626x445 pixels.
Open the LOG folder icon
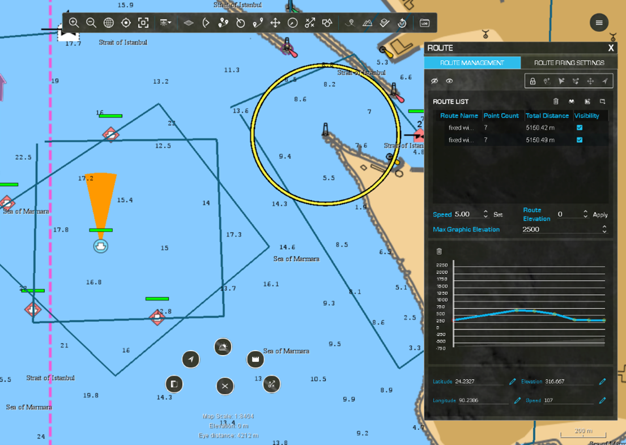tap(424, 23)
